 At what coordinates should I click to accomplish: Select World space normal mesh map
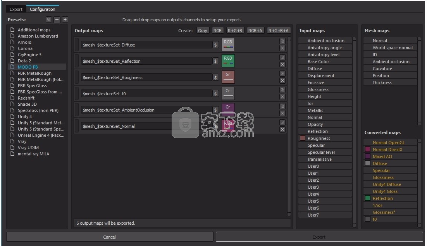pos(390,48)
